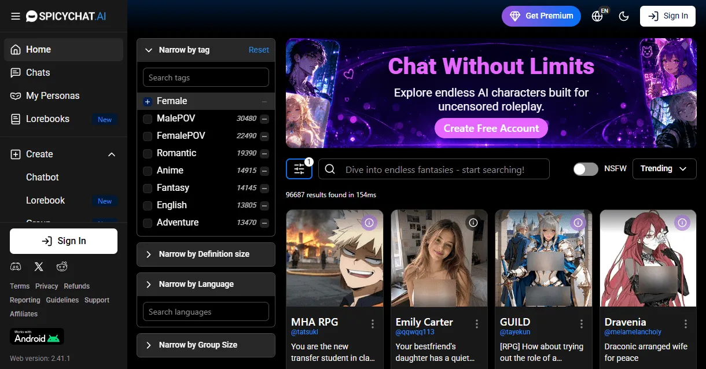Open Lorebooks in sidebar
Screen dimensions: 706x369
[64, 119]
